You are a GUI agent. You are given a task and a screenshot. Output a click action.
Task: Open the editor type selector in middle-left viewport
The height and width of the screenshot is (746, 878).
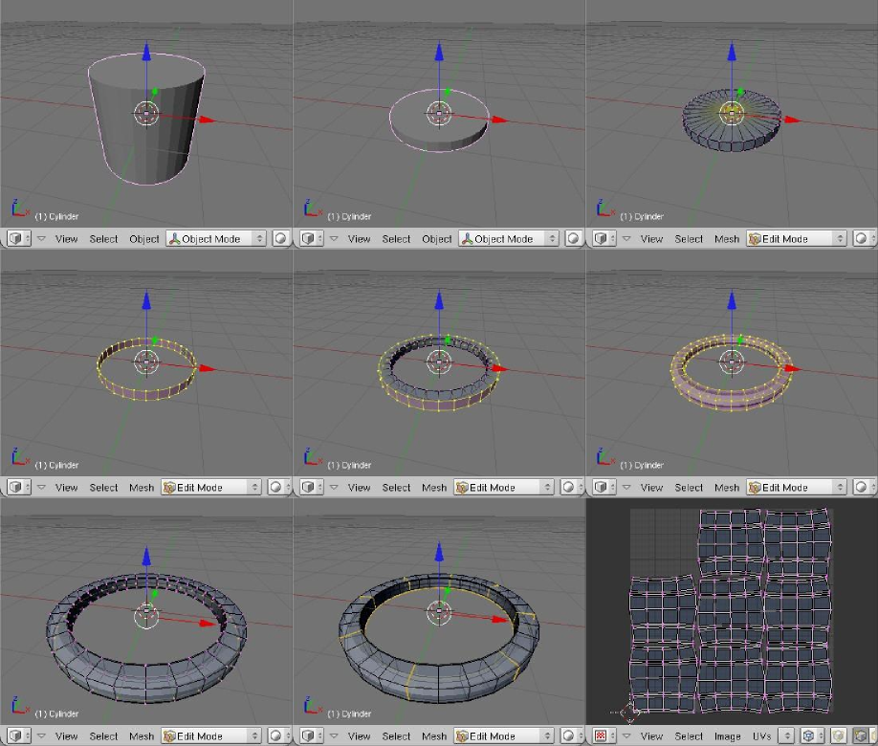coord(18,487)
